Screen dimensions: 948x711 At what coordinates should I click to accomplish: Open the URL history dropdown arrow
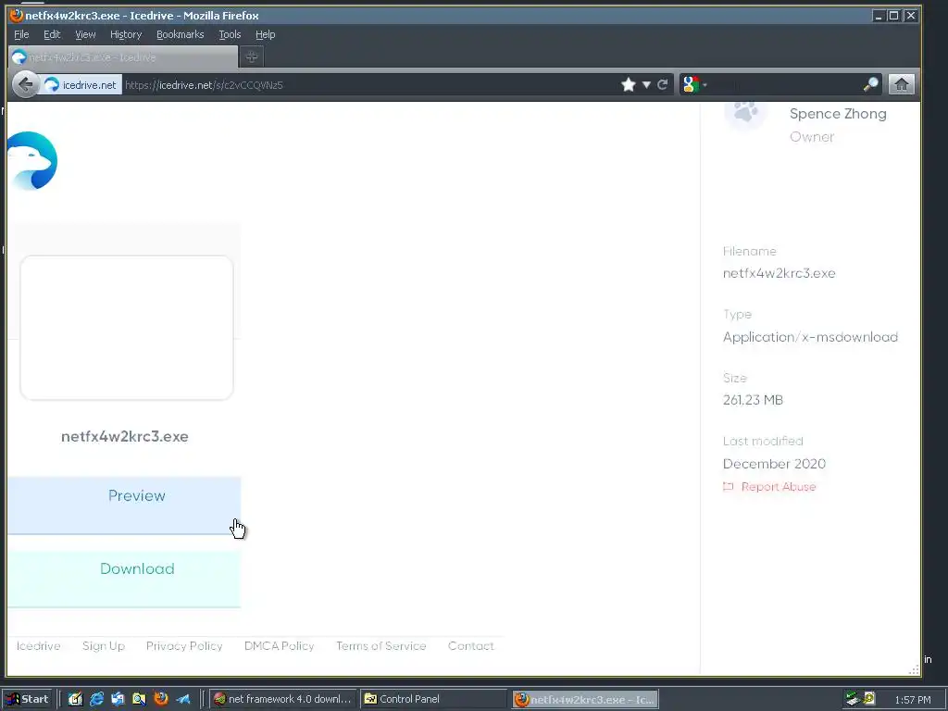[646, 84]
